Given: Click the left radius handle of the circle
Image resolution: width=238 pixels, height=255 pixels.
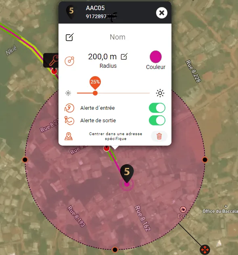Looking at the screenshot, I should tap(25, 160).
